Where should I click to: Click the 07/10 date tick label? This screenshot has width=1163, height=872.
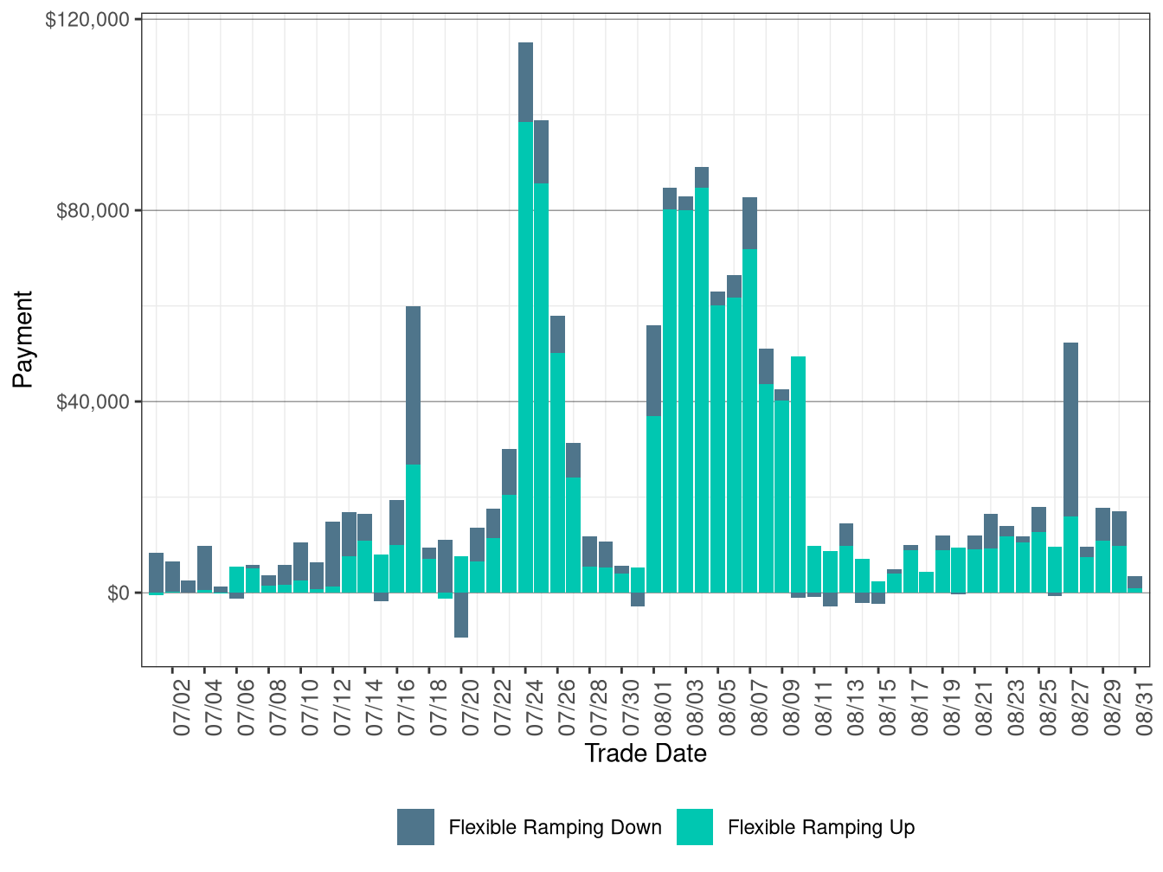tap(310, 708)
